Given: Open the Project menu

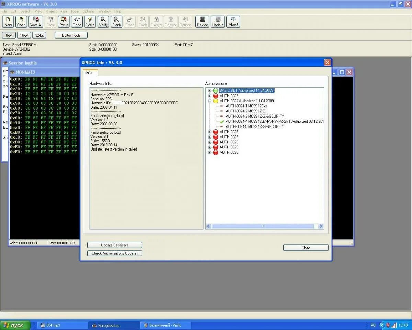Looking at the screenshot, I should click(x=51, y=11).
